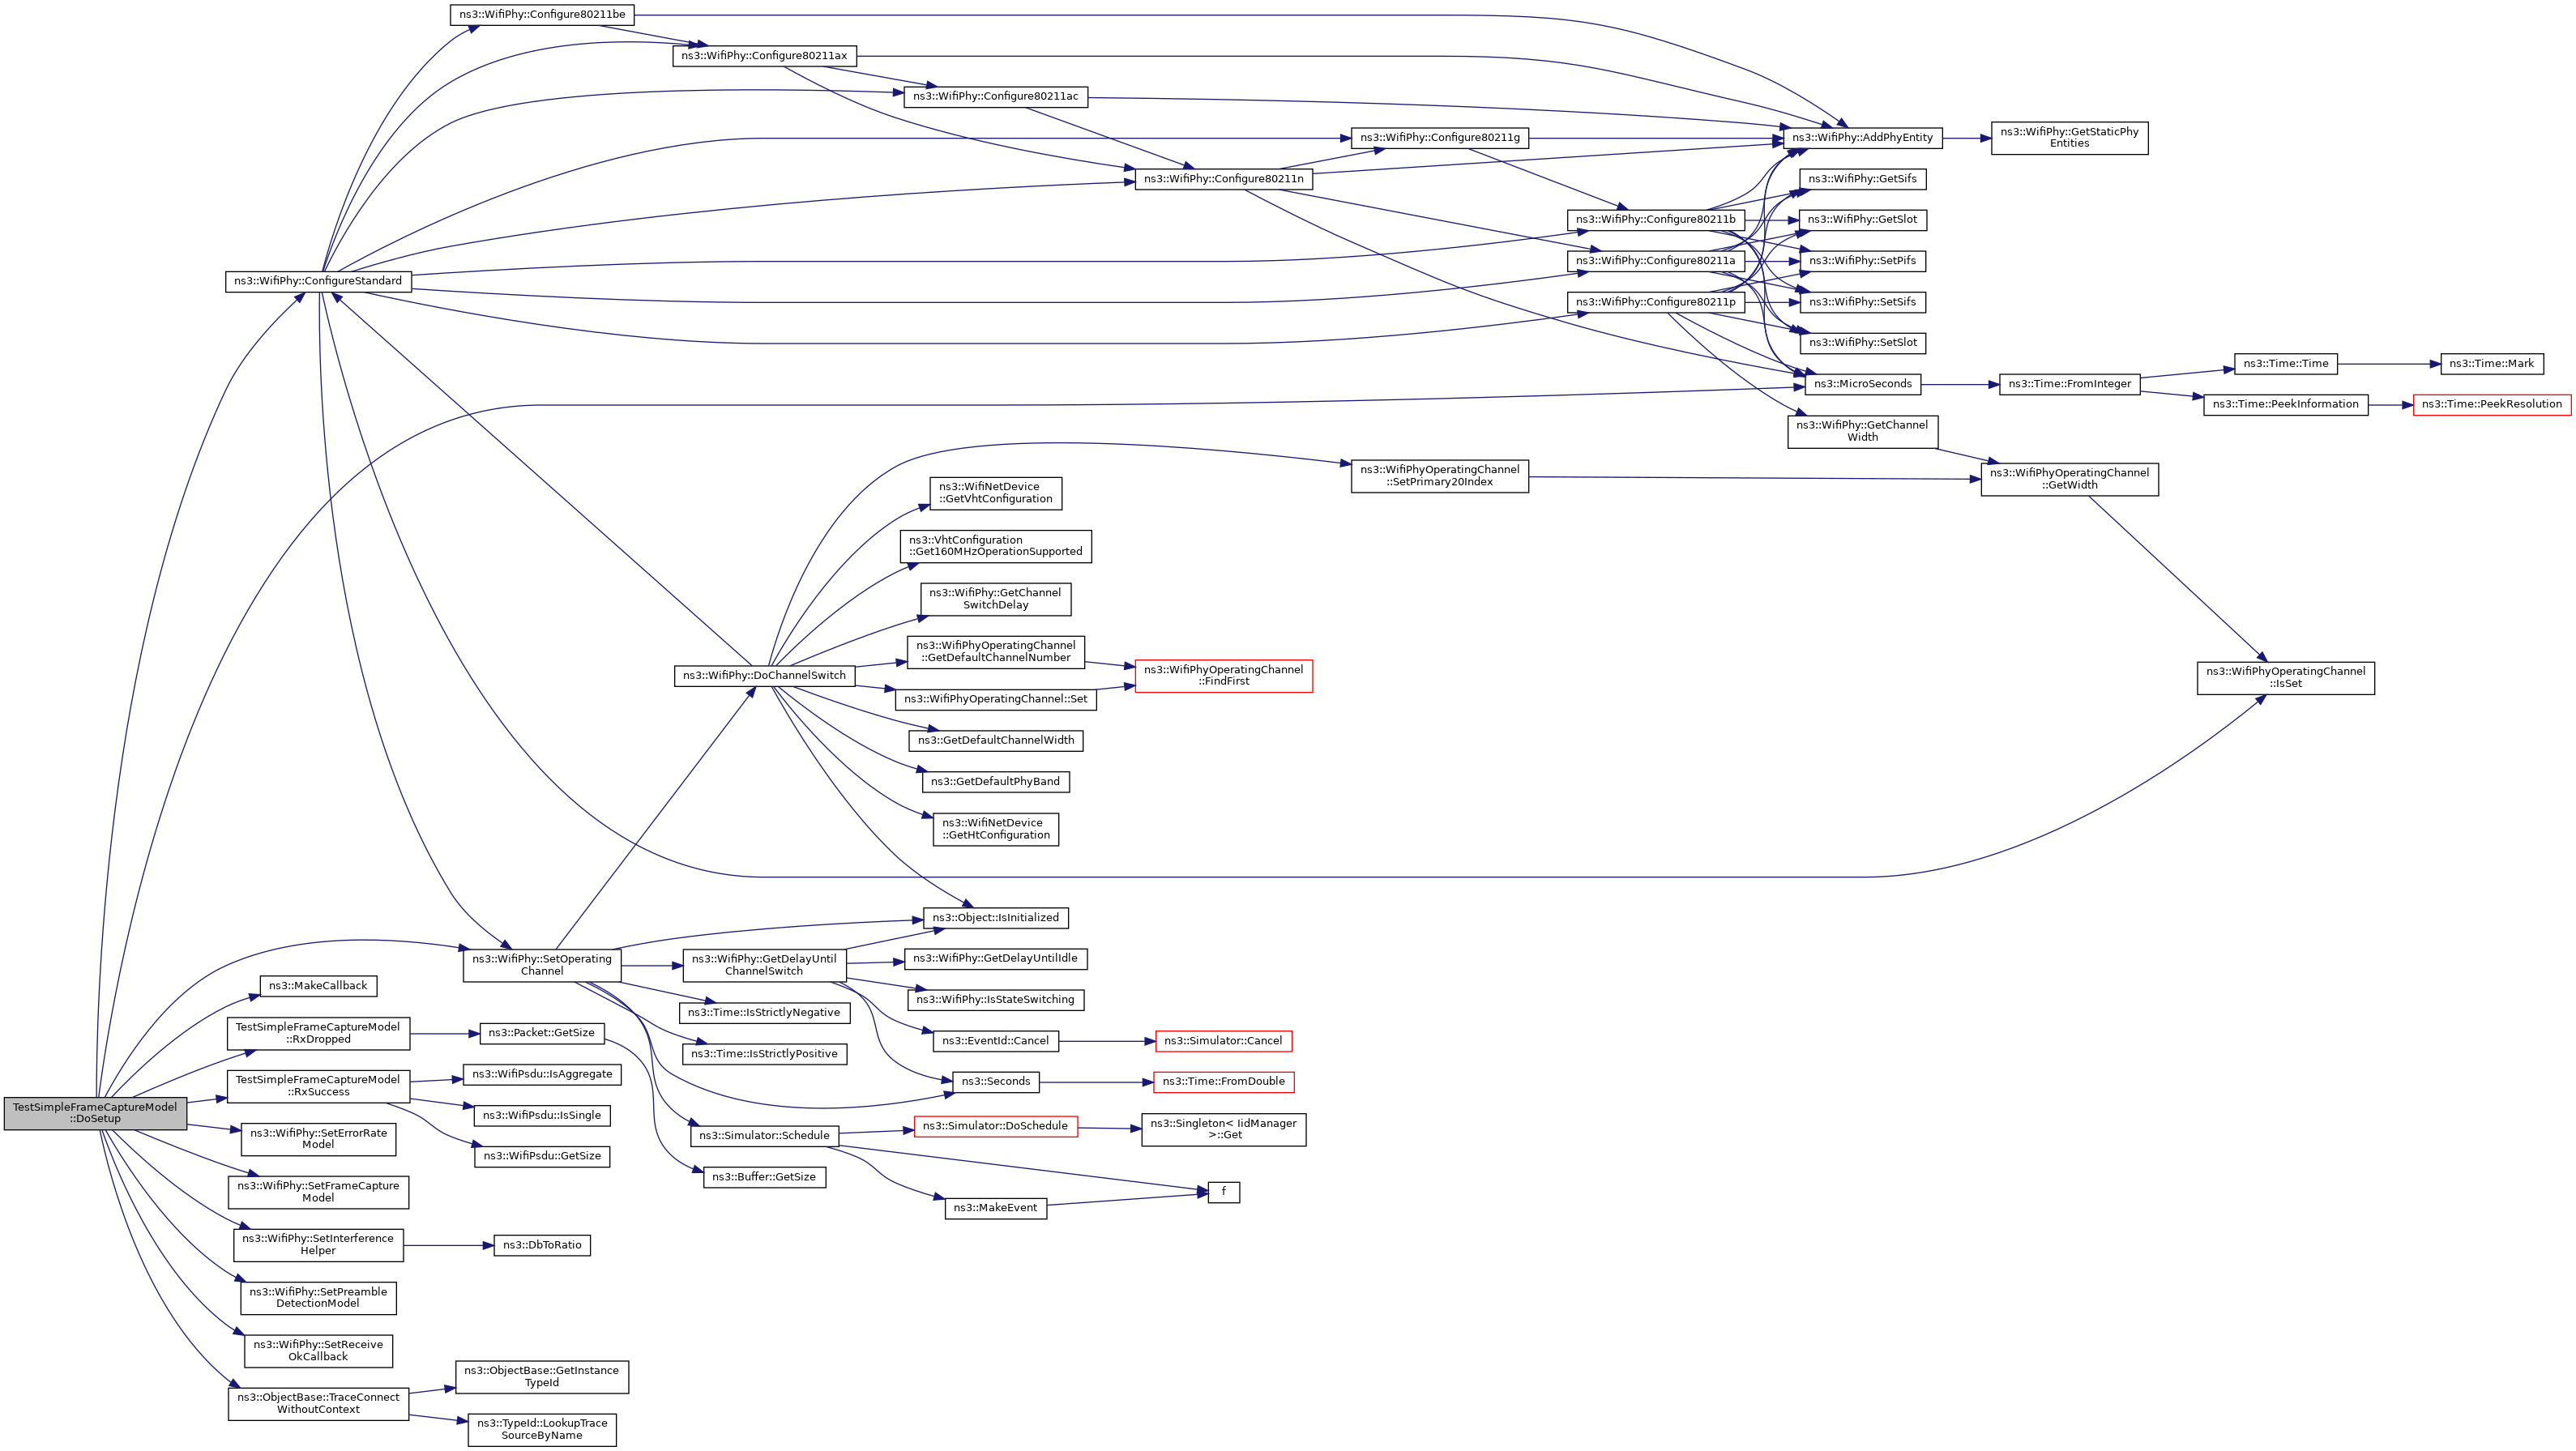Click the ns3::WifiPhy::SetOperatingChannel node
Image resolution: width=2576 pixels, height=1451 pixels.
pyautogui.click(x=541, y=965)
